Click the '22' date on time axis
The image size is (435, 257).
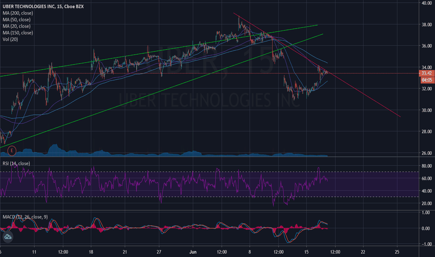click(x=363, y=252)
